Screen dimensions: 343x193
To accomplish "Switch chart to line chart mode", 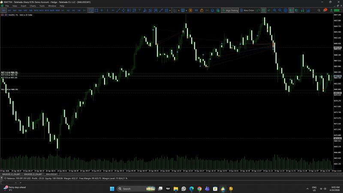I will click(x=269, y=10).
